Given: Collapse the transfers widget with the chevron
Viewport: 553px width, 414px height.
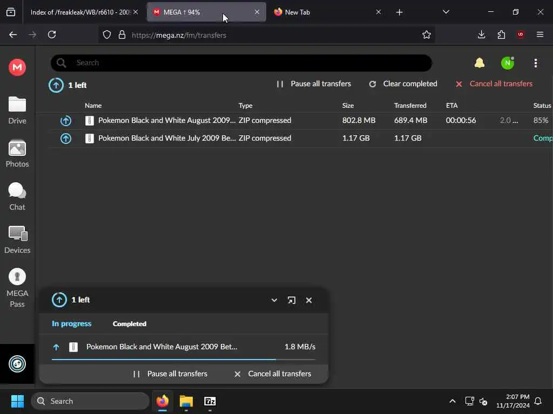Looking at the screenshot, I should 274,300.
